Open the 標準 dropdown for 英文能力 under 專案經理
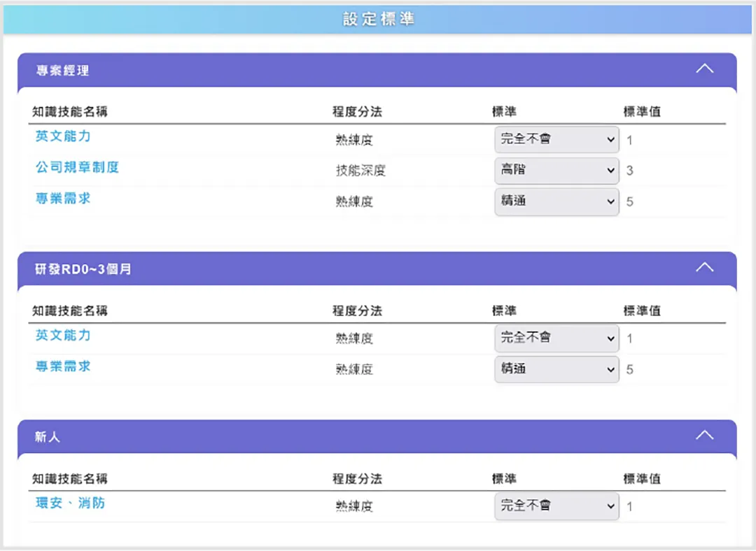The height and width of the screenshot is (551, 756). [556, 139]
